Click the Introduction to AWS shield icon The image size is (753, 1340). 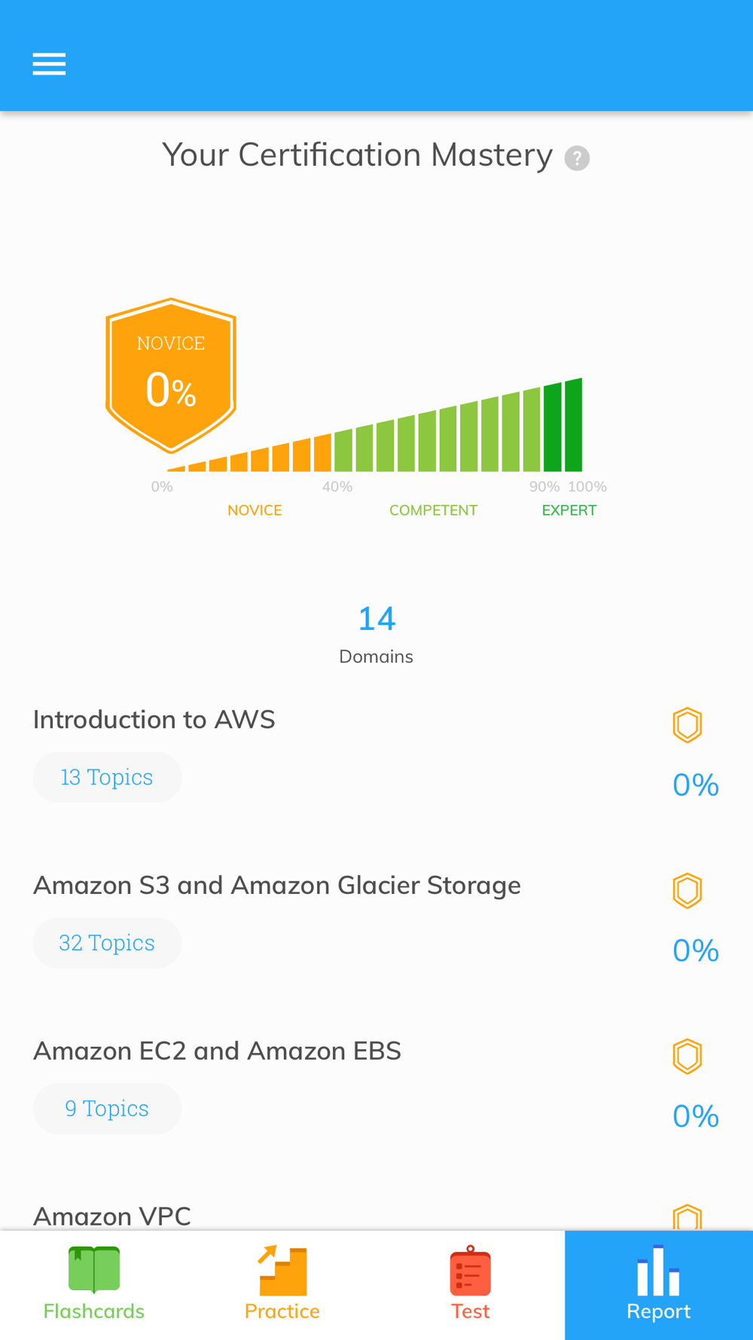pos(687,725)
